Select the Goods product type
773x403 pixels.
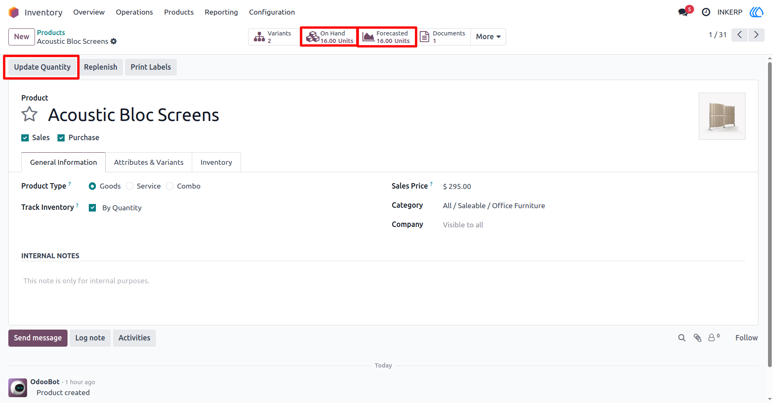coord(92,186)
